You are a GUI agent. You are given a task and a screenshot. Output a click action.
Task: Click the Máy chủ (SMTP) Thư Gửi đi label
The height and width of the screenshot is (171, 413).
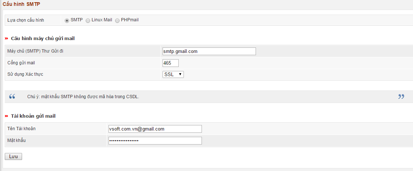38,51
